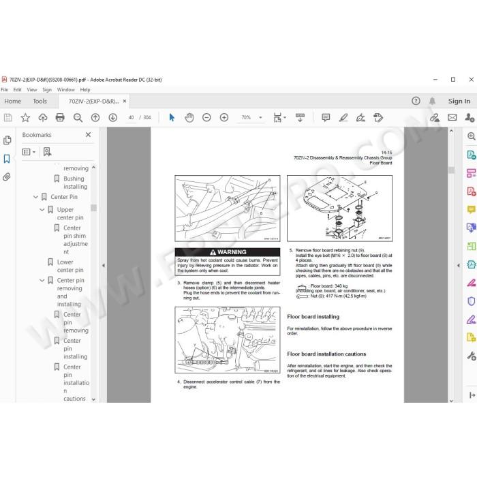This screenshot has height=477, width=477.
Task: Open bookmark options list menu
Action: pyautogui.click(x=29, y=152)
